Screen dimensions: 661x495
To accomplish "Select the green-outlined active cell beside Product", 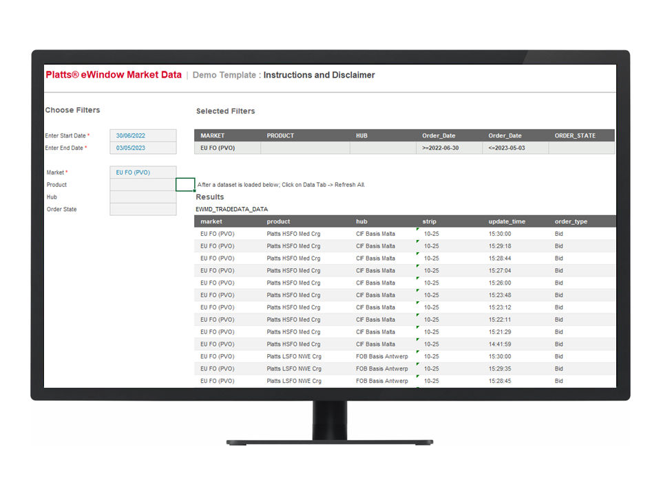I will [x=185, y=184].
